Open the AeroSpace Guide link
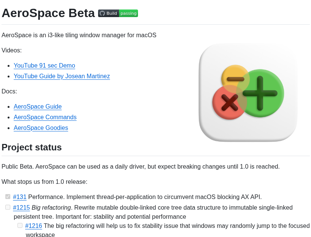This screenshot has height=237, width=311. click(x=38, y=106)
